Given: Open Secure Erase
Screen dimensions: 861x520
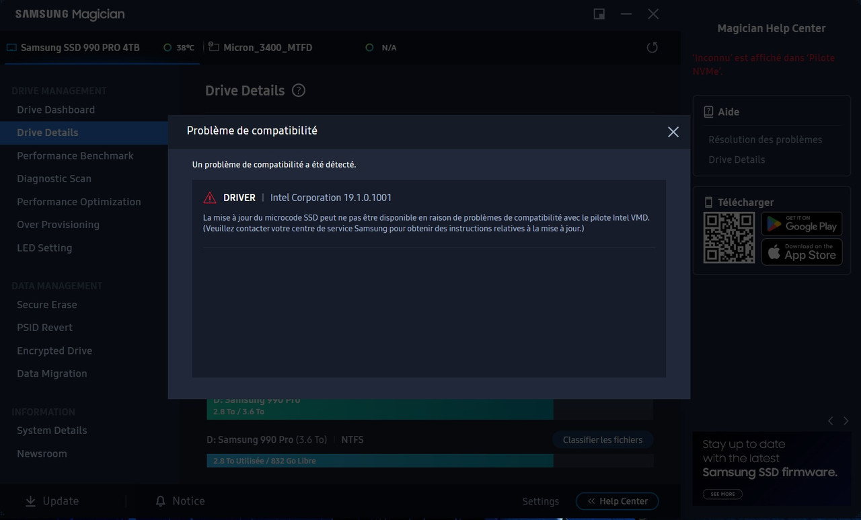Looking at the screenshot, I should tap(47, 305).
